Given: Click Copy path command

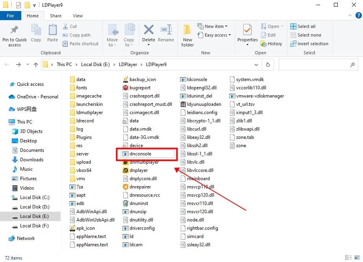Looking at the screenshot, I should (x=77, y=35).
